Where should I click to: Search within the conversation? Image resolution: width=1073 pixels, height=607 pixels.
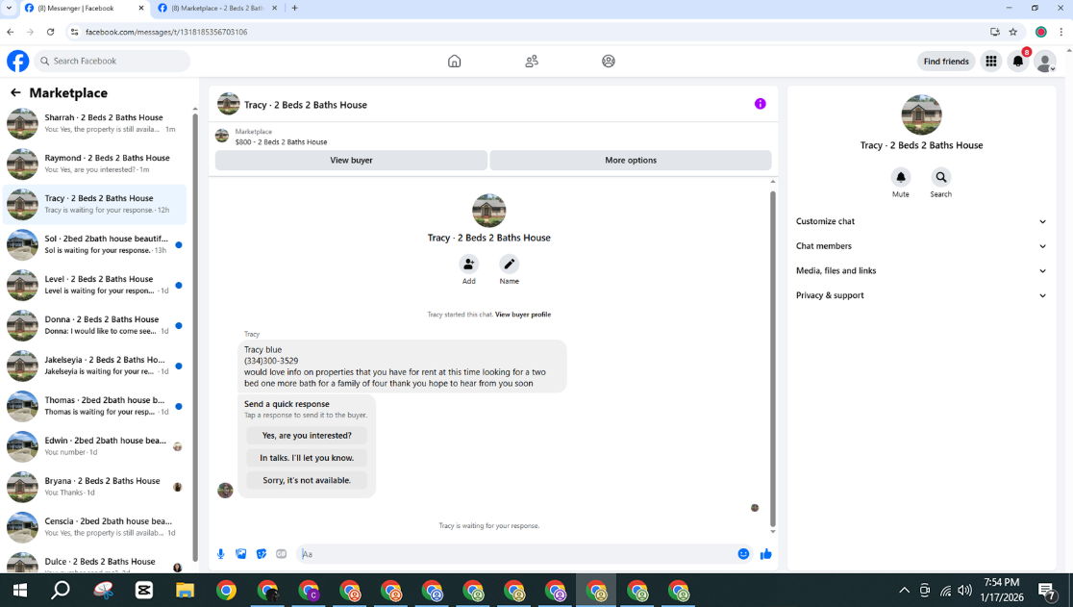[941, 177]
